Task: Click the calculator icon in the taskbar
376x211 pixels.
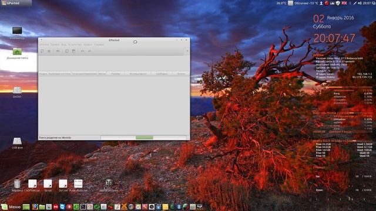Action: 193,207
